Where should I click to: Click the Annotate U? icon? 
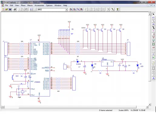click(86, 9)
